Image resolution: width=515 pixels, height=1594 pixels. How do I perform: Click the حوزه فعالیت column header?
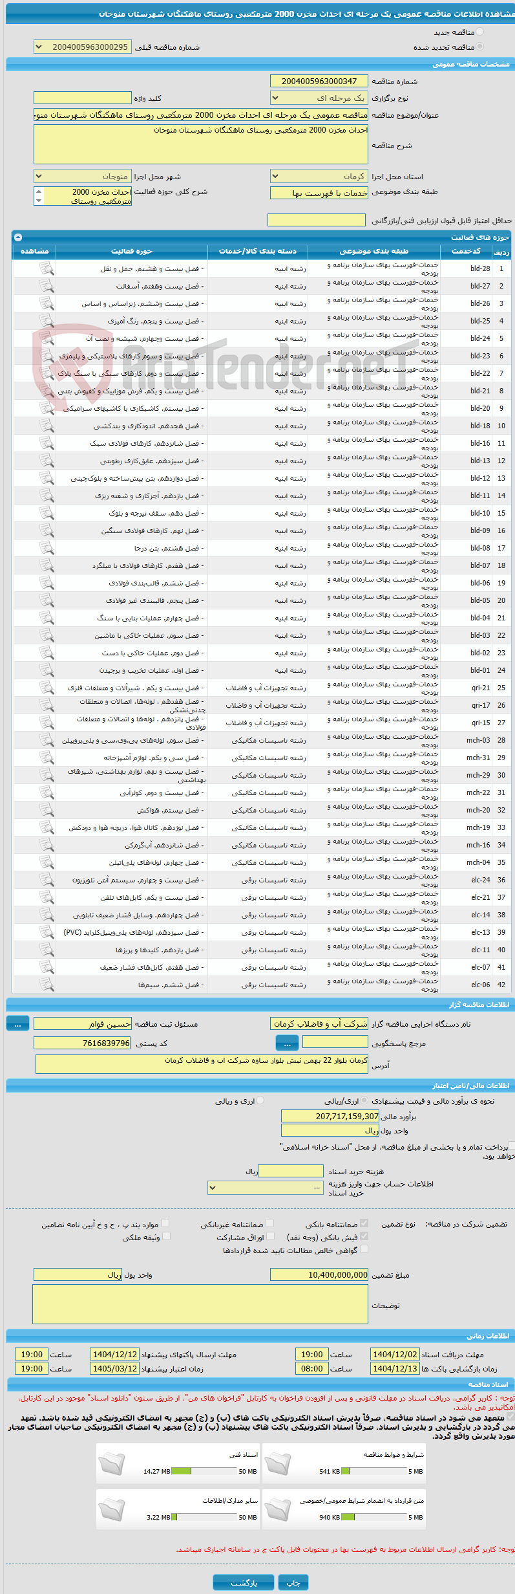pyautogui.click(x=131, y=251)
